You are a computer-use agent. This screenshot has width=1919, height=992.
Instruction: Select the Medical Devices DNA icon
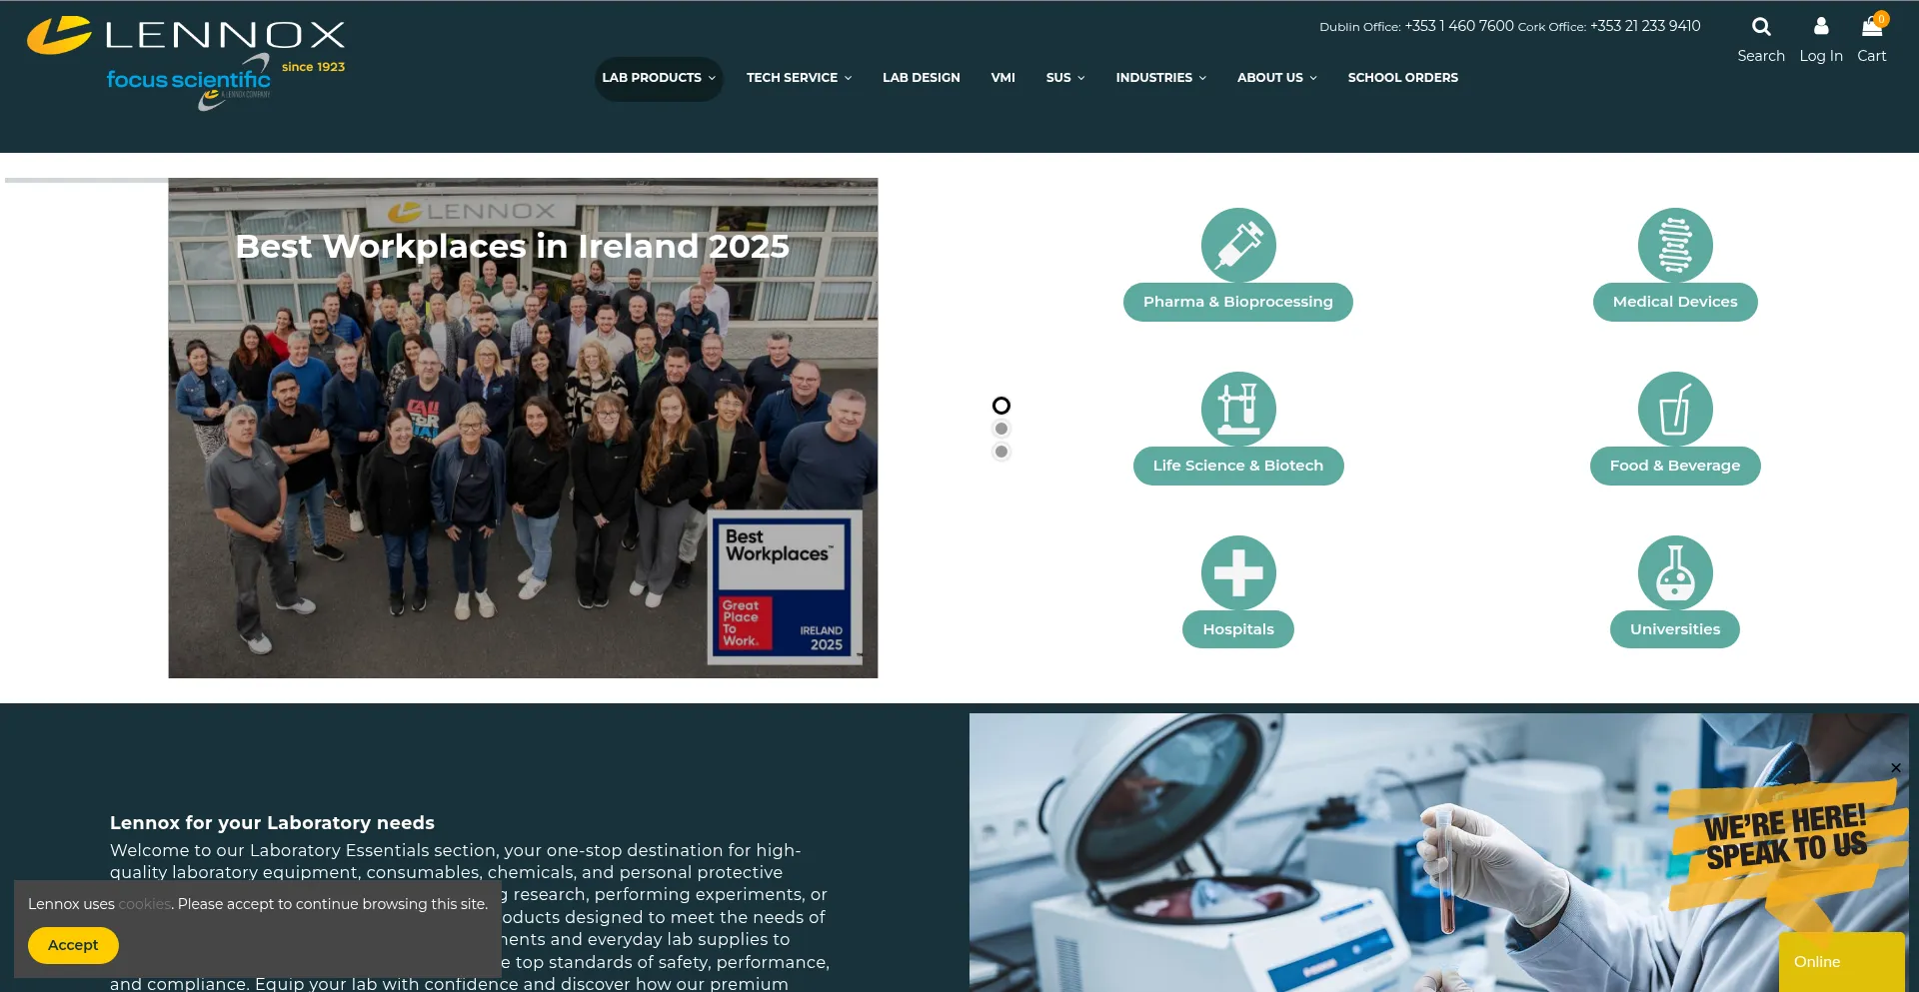[x=1674, y=246]
